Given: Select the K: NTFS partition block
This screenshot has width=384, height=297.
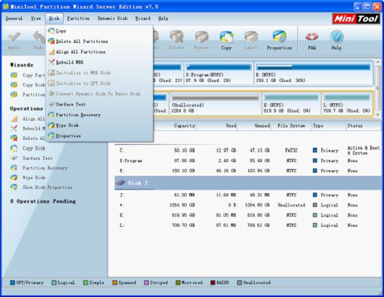Looking at the screenshot, I should pyautogui.click(x=291, y=104).
